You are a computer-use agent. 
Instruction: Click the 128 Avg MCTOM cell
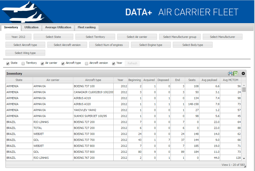pos(231,158)
